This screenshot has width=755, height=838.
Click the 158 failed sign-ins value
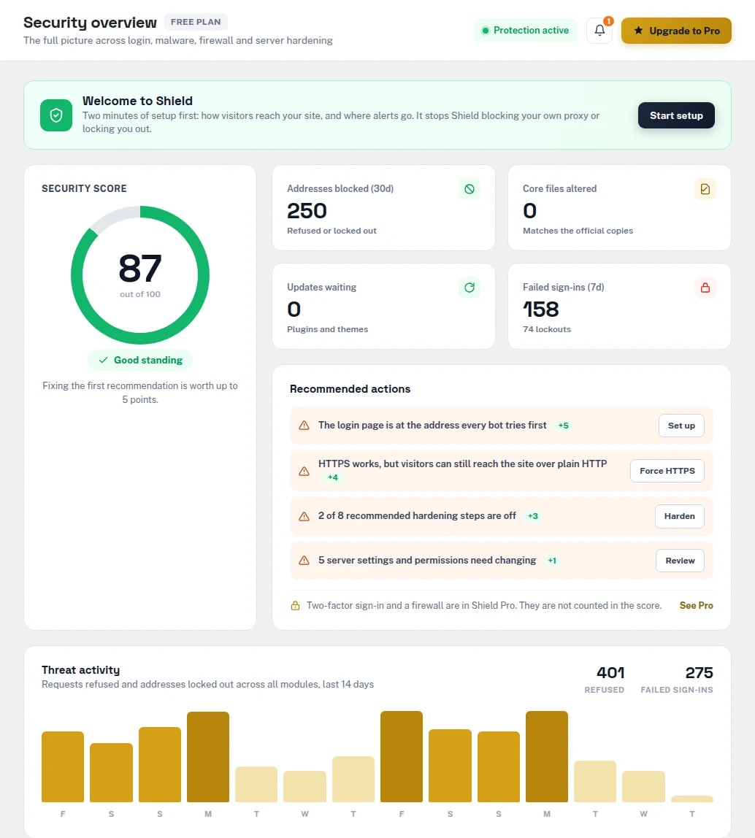tap(540, 310)
